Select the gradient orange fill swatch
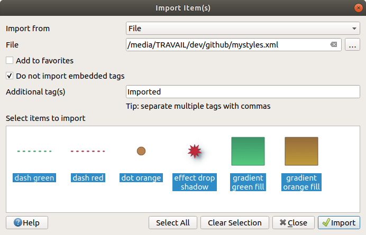This screenshot has width=366, height=235. [x=301, y=152]
